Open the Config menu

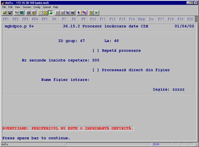37,7
